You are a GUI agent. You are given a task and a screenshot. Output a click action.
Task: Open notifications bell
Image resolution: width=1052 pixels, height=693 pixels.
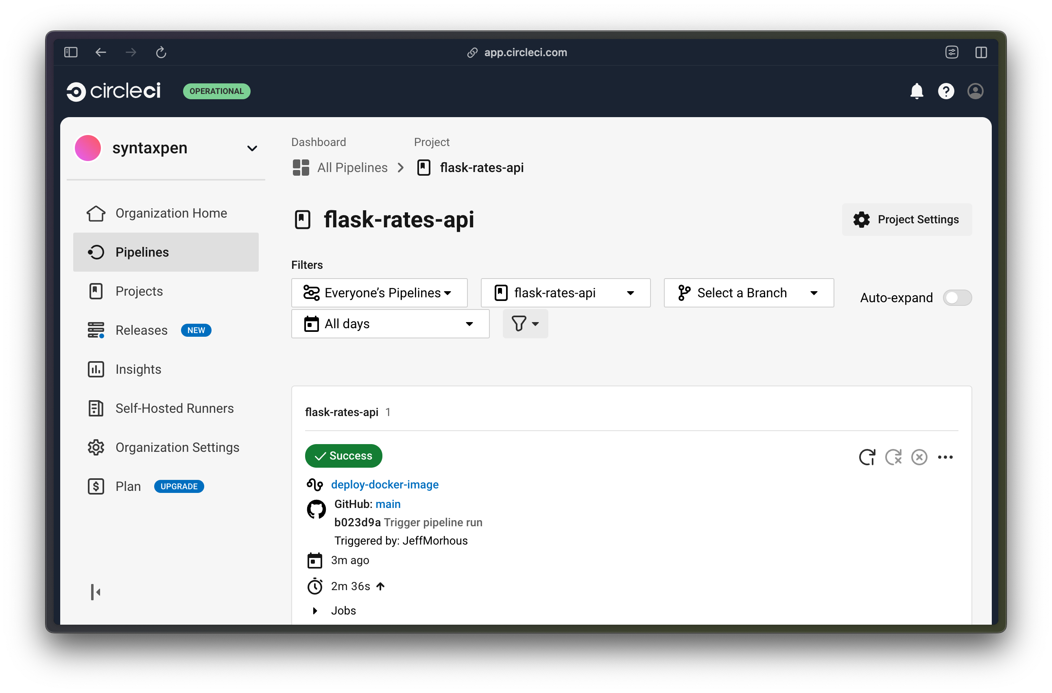[916, 91]
